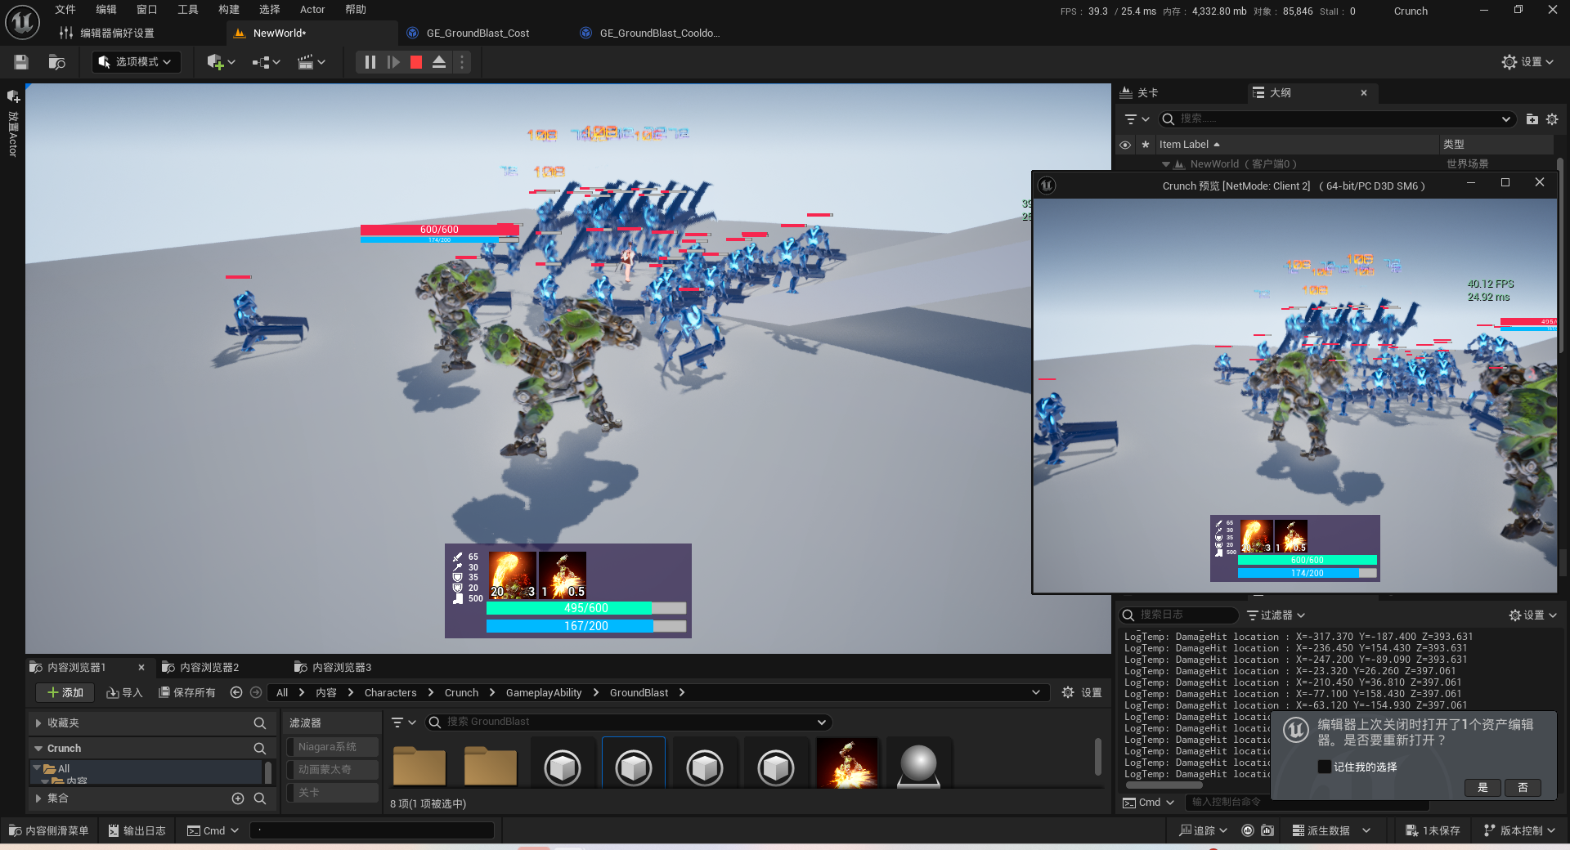Advance a single frame with the skip button
The width and height of the screenshot is (1570, 850).
[393, 62]
